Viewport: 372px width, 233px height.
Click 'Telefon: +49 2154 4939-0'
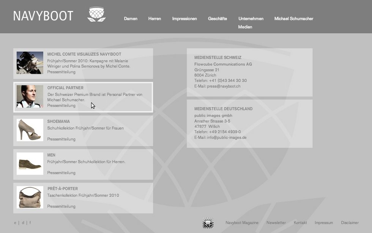coord(218,132)
